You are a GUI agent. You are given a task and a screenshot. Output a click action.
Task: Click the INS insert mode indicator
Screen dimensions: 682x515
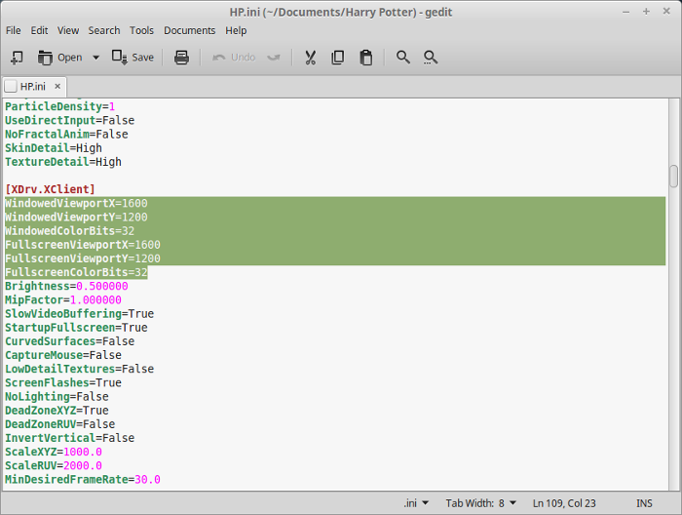point(644,503)
